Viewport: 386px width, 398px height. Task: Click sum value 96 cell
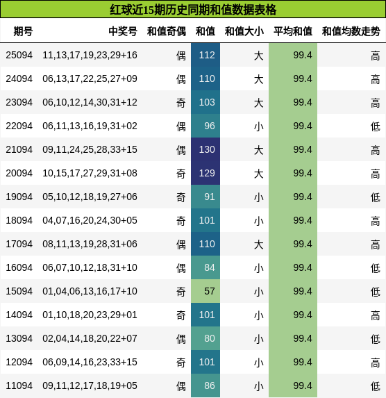pos(205,126)
